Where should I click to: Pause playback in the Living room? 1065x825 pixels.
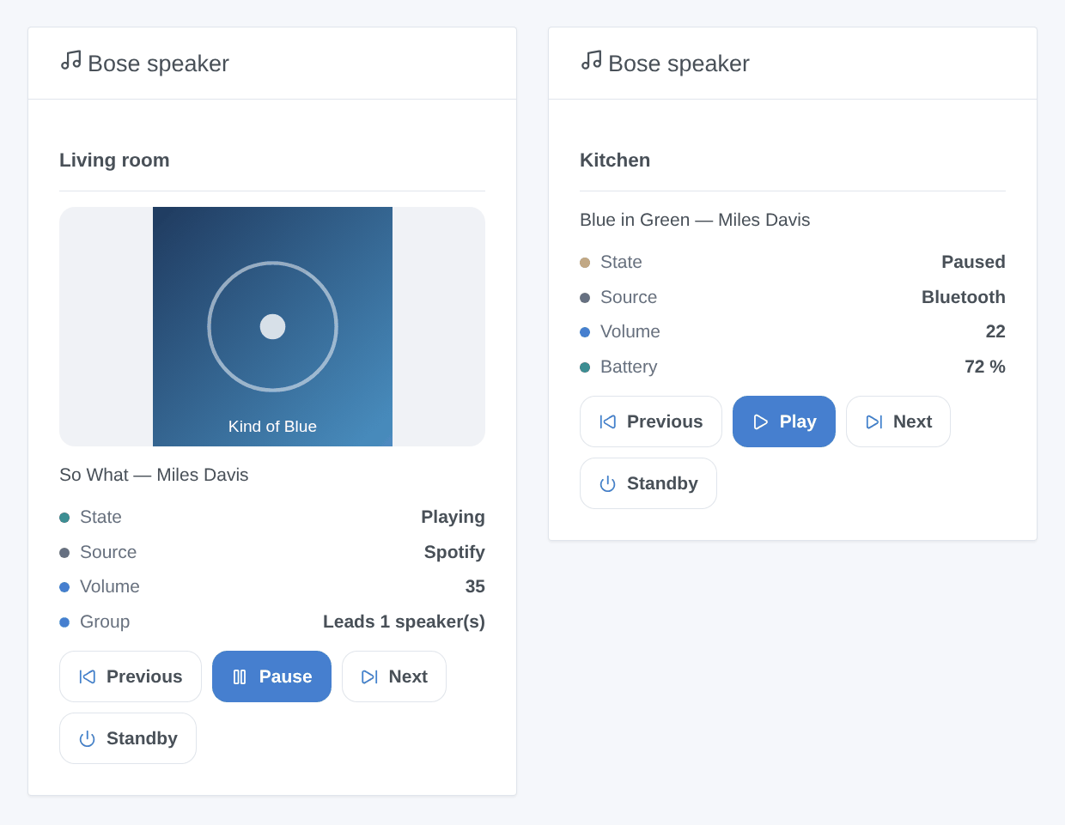click(271, 676)
